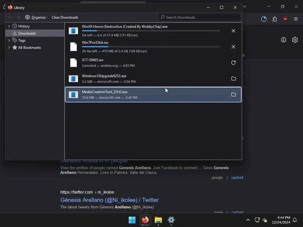Click the twitter.com ni_ikolee URL

[x=87, y=192]
